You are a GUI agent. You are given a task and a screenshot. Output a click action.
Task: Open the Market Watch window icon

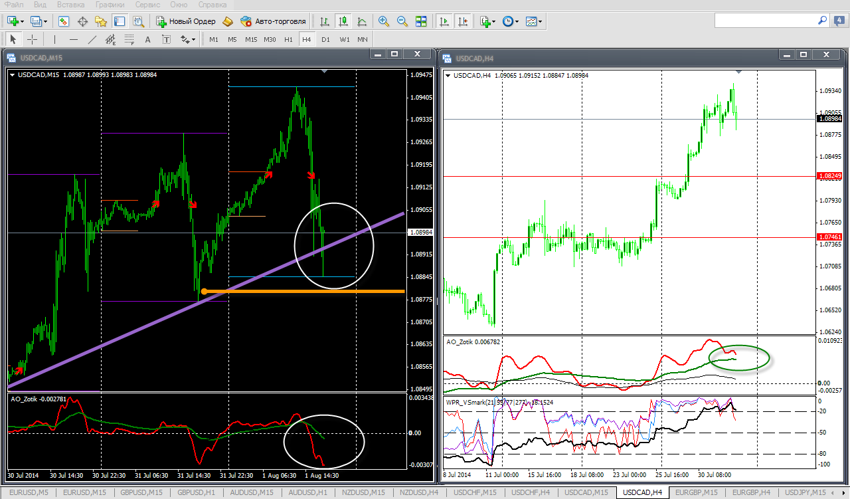click(64, 21)
